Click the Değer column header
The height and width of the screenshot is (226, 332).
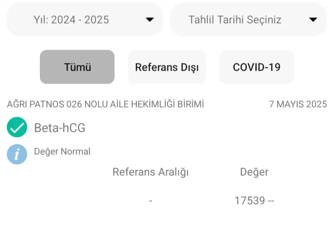[x=254, y=172]
